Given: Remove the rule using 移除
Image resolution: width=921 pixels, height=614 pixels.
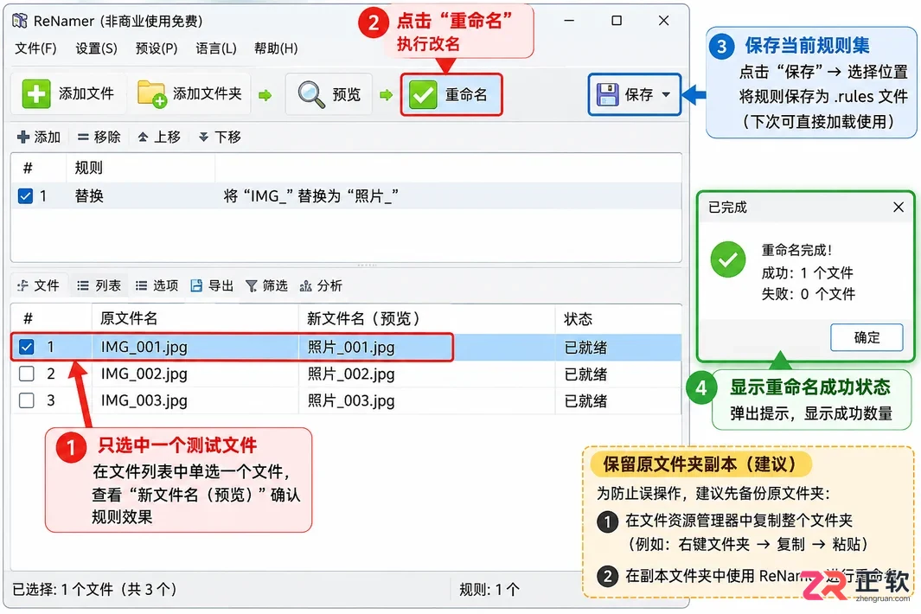Looking at the screenshot, I should pyautogui.click(x=99, y=137).
